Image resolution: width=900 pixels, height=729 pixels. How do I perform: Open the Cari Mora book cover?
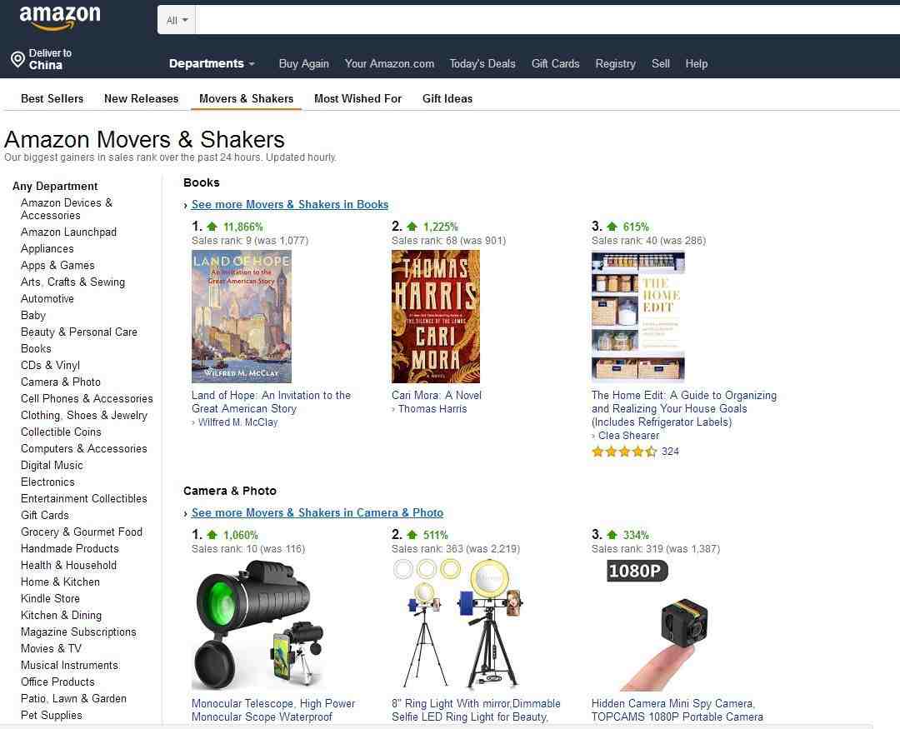436,317
